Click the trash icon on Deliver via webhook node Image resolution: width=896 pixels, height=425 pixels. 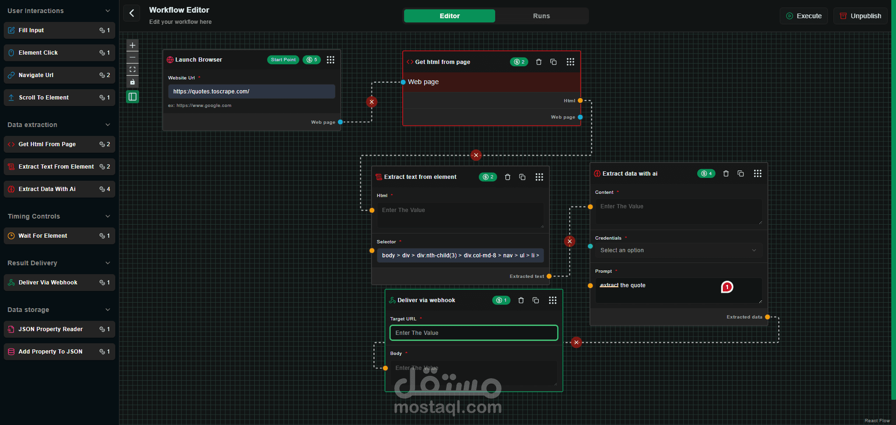[521, 300]
